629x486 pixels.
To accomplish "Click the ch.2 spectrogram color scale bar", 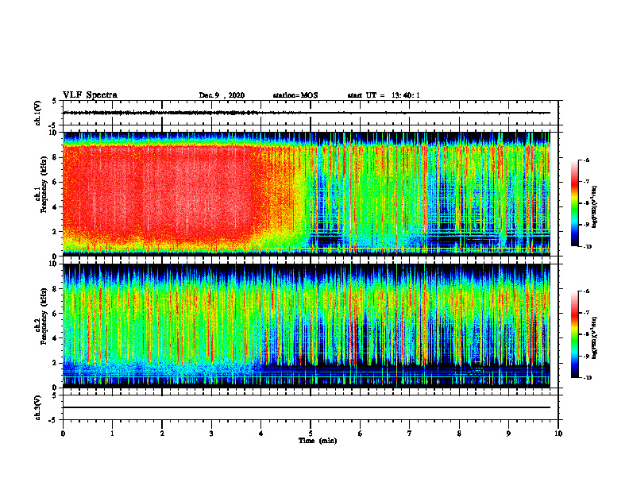I will (575, 334).
